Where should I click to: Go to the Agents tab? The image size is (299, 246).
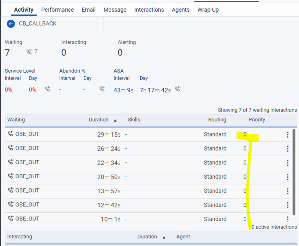[181, 10]
